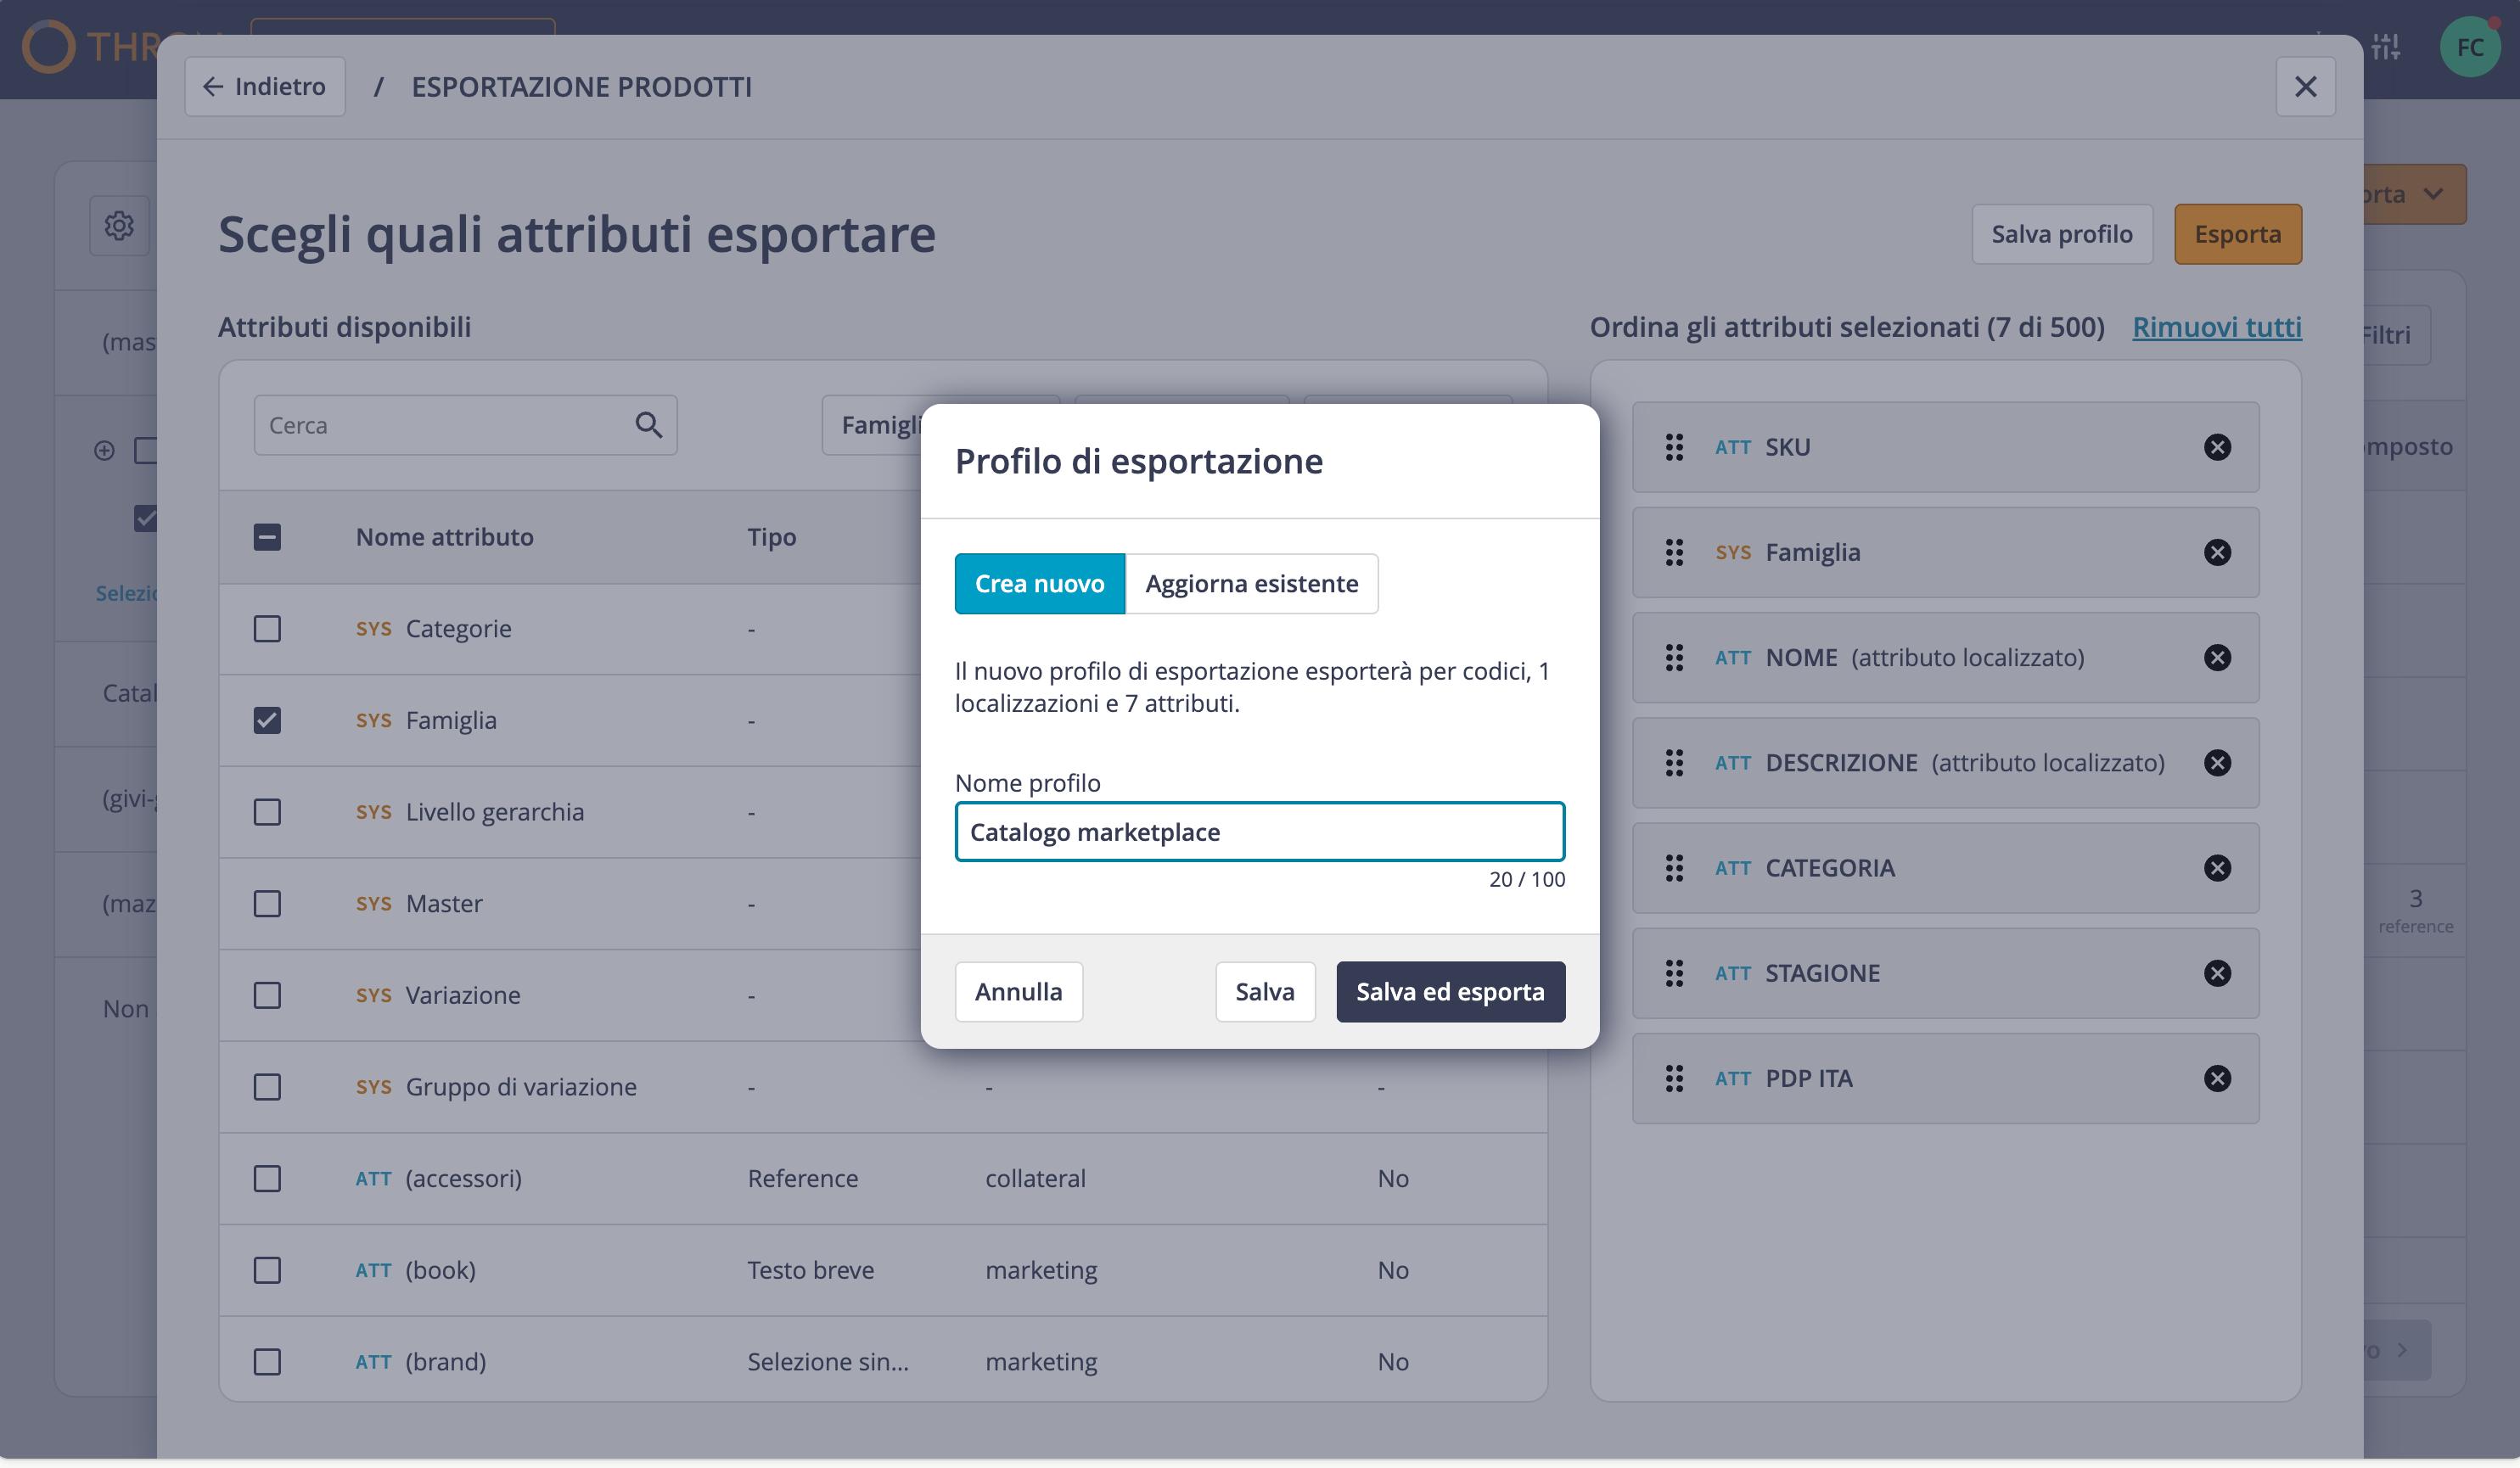2520x1468 pixels.
Task: Click the Salva button
Action: tap(1265, 992)
